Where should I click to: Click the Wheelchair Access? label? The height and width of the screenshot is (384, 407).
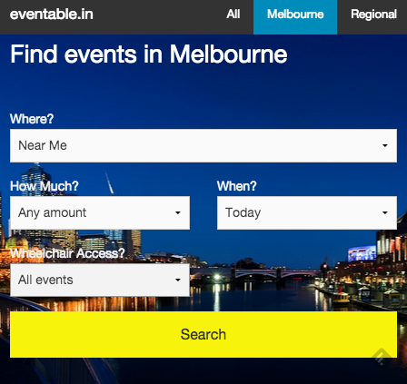pyautogui.click(x=67, y=253)
